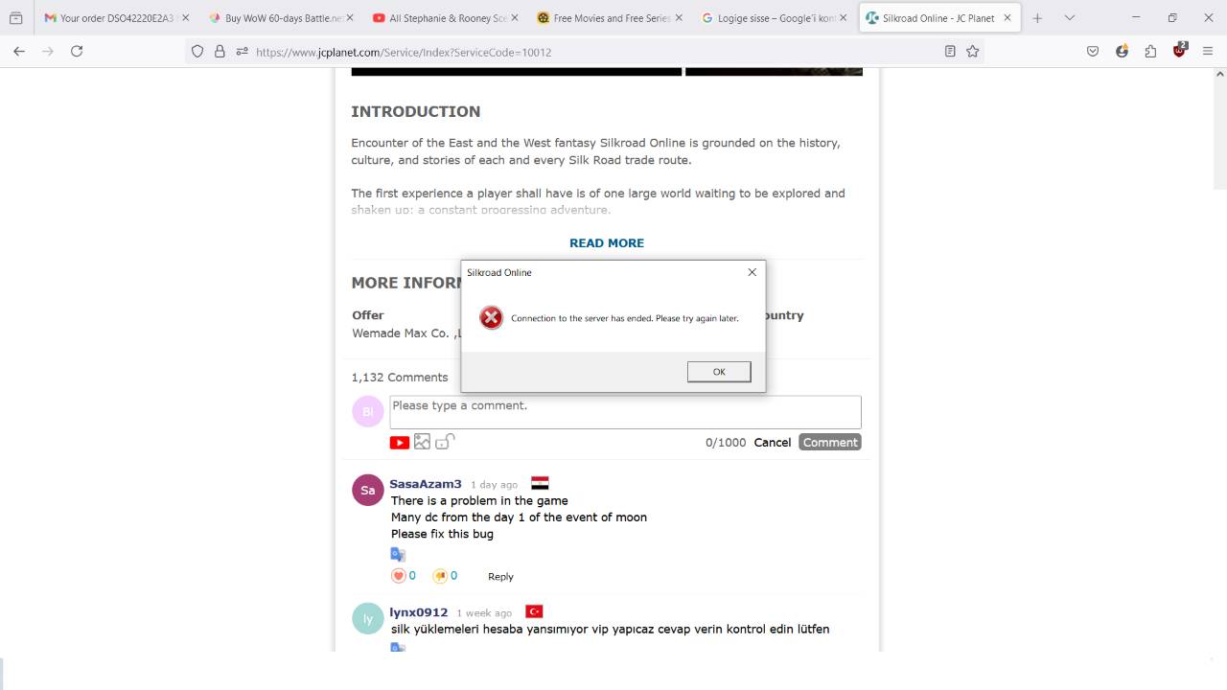
Task: Close the Gmail Your order tab
Action: [x=185, y=18]
